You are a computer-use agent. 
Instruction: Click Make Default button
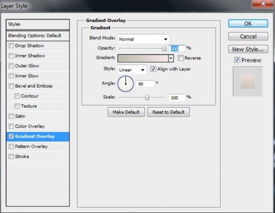pos(126,112)
